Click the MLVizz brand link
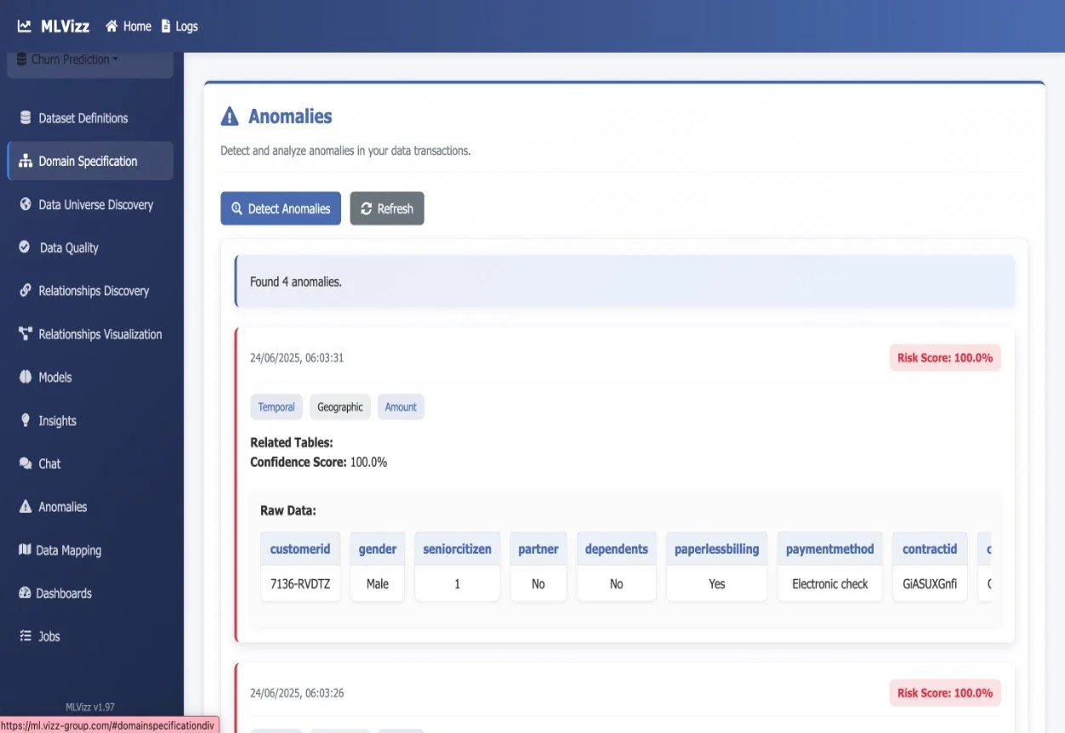The width and height of the screenshot is (1065, 733). (54, 26)
